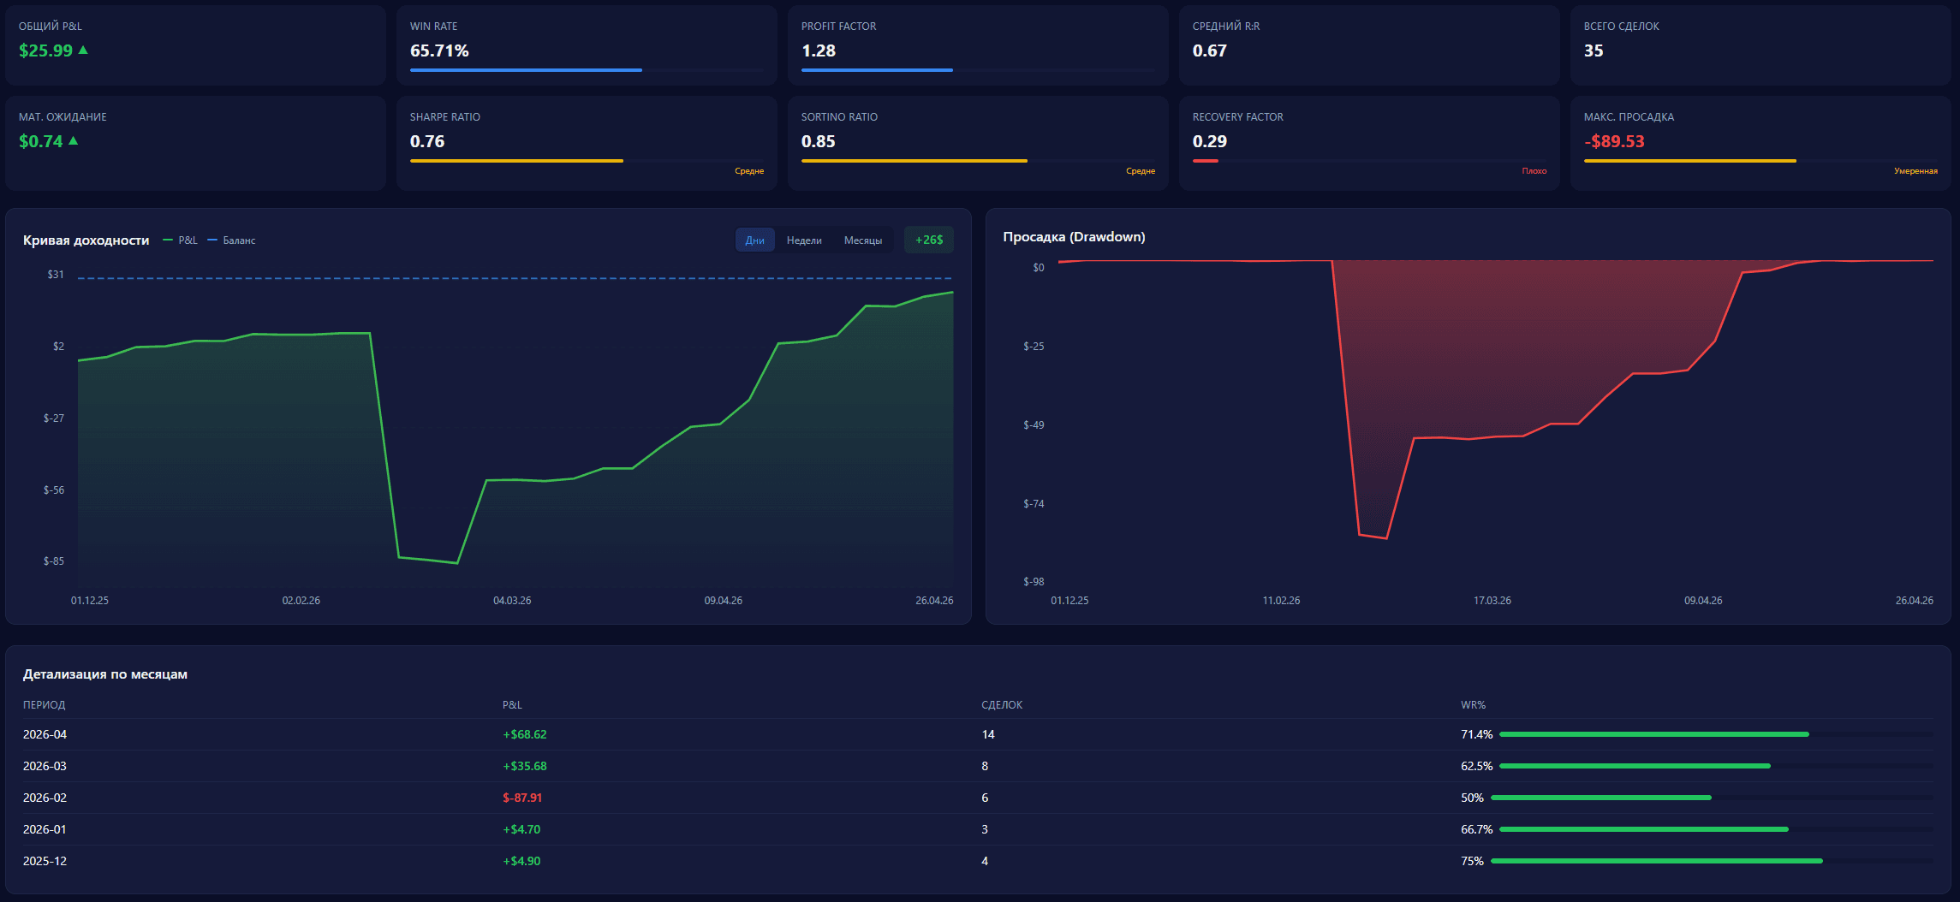Click the Просадка (Drawdown) chart title
Image resolution: width=1960 pixels, height=902 pixels.
[x=1074, y=237]
